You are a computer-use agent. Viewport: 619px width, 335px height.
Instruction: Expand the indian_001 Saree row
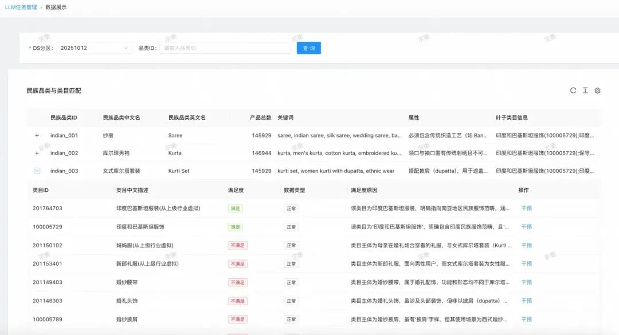pyautogui.click(x=37, y=135)
